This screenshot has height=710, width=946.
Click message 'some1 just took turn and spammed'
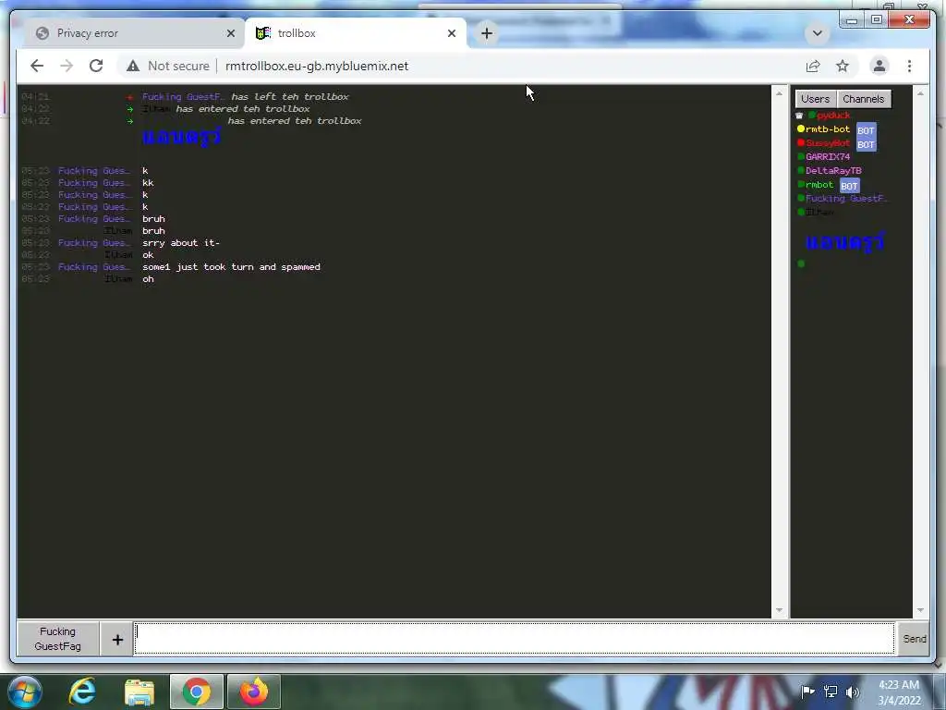[231, 267]
